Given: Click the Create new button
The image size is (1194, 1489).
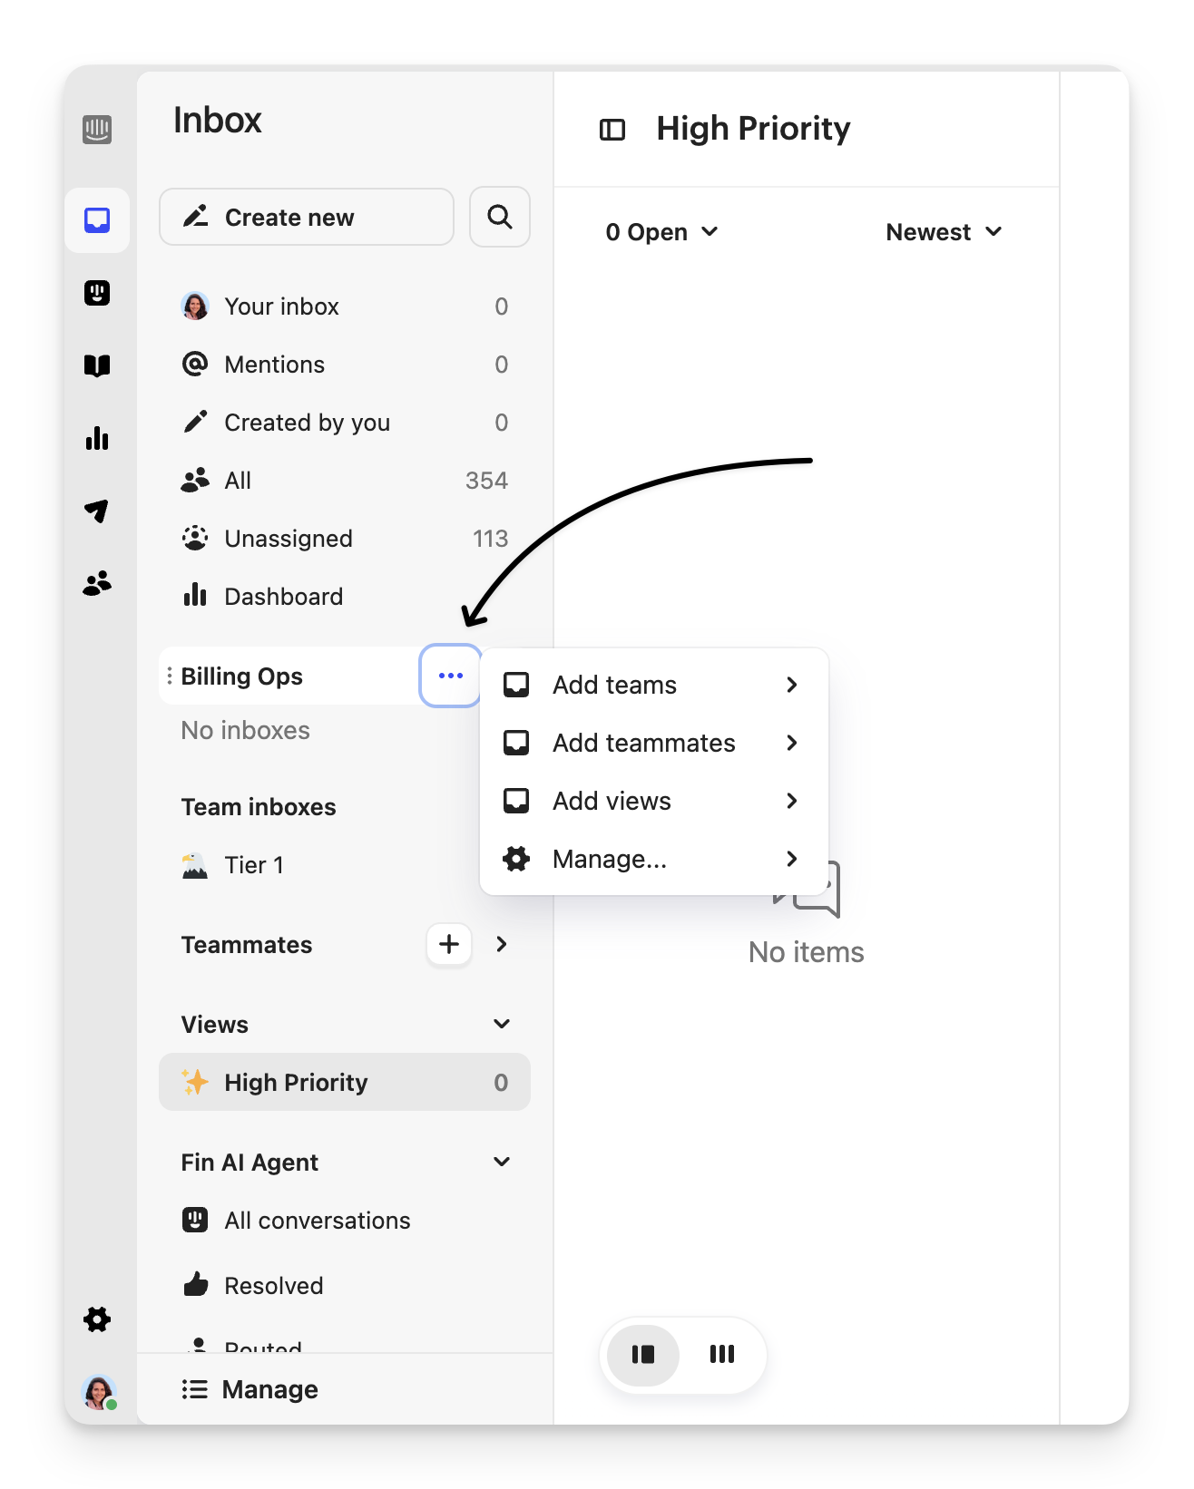Looking at the screenshot, I should point(307,218).
